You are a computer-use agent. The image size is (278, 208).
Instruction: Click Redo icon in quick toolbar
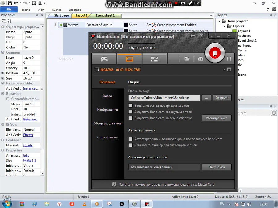click(x=25, y=3)
